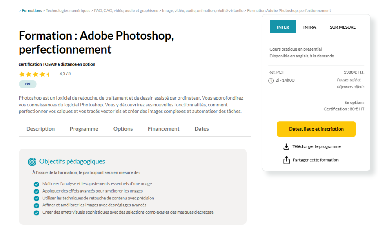
Task: Open the Financement tab
Action: (164, 129)
